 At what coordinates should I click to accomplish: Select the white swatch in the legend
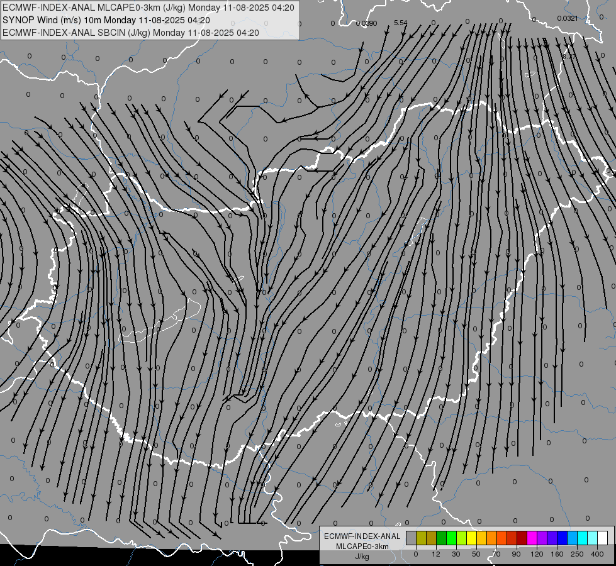(602, 538)
